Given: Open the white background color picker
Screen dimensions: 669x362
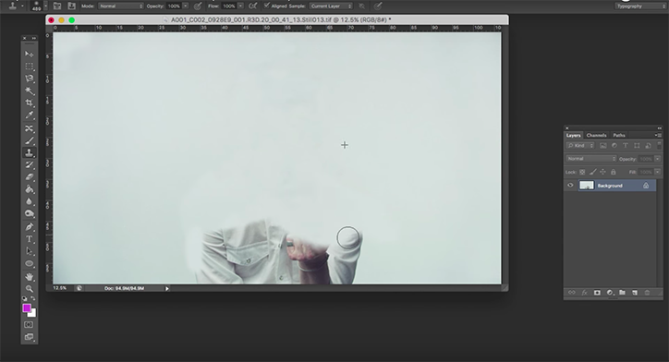Looking at the screenshot, I should [33, 314].
